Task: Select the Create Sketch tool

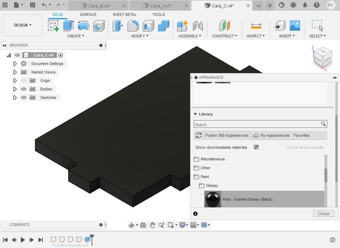Action: pyautogui.click(x=53, y=25)
